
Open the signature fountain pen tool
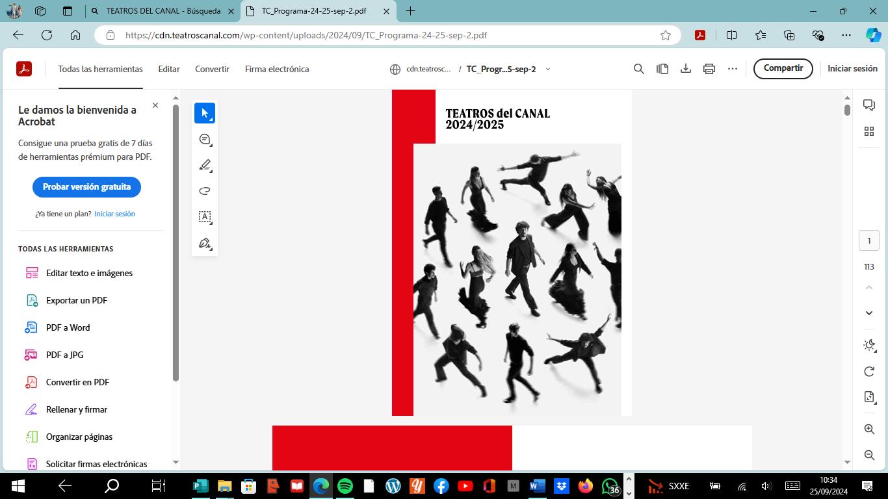tap(205, 243)
